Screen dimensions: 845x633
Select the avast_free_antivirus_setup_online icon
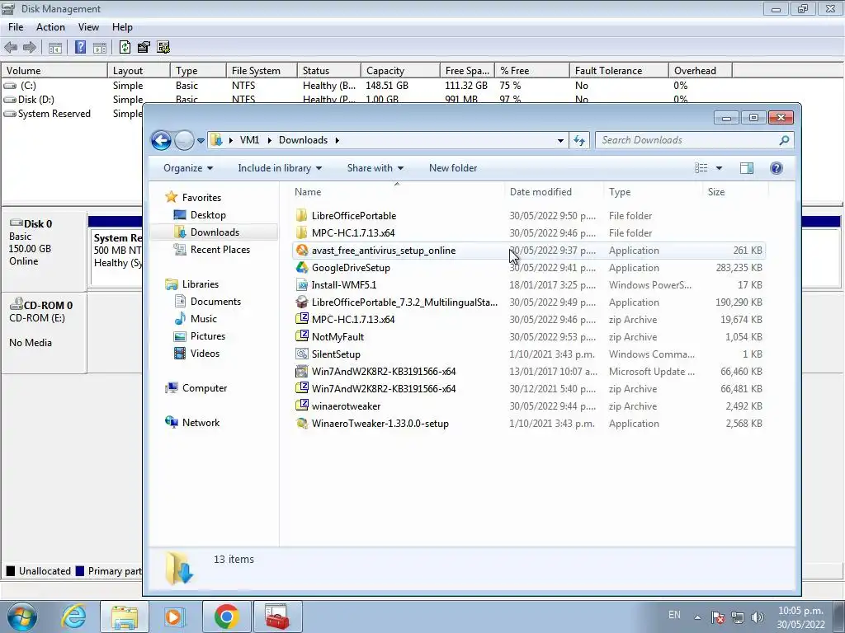pos(302,251)
